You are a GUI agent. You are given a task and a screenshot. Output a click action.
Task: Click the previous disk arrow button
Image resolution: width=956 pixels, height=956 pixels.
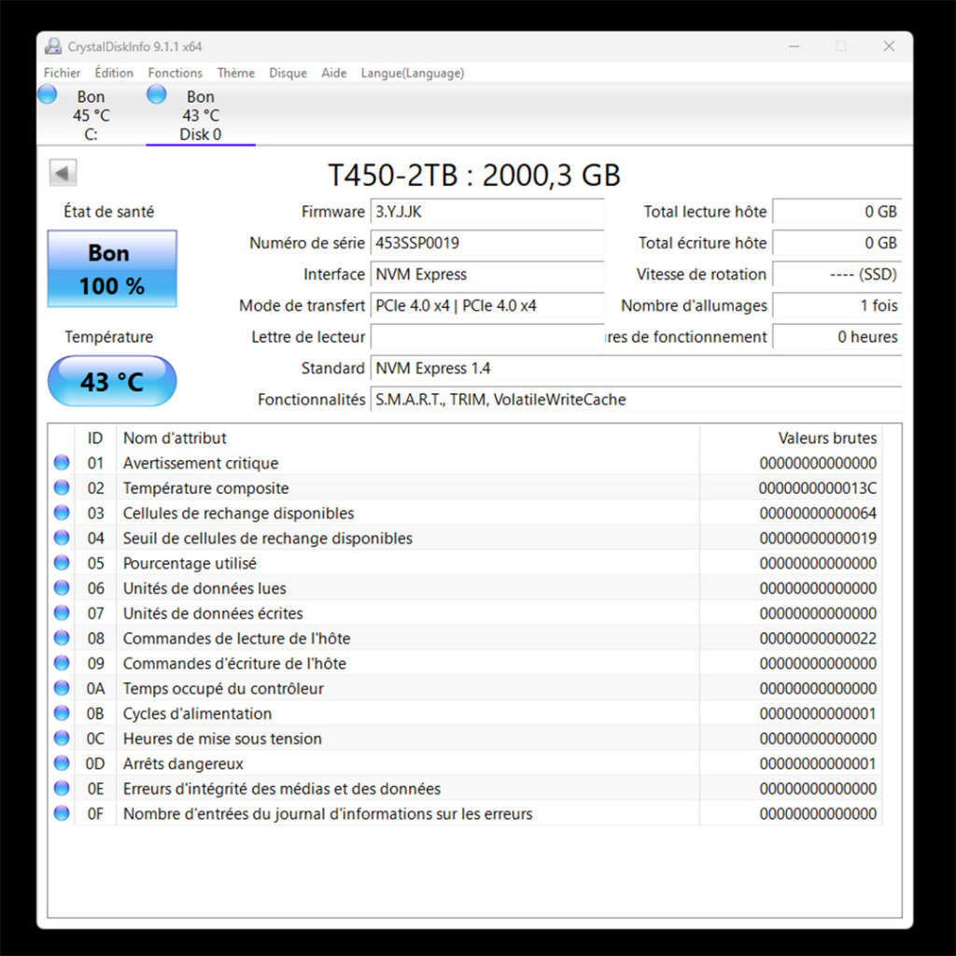tap(63, 173)
